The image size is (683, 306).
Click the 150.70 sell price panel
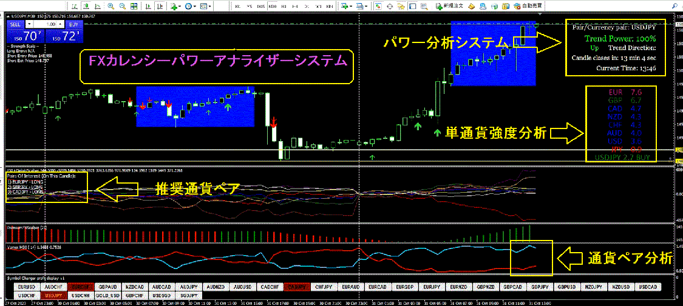click(x=25, y=36)
